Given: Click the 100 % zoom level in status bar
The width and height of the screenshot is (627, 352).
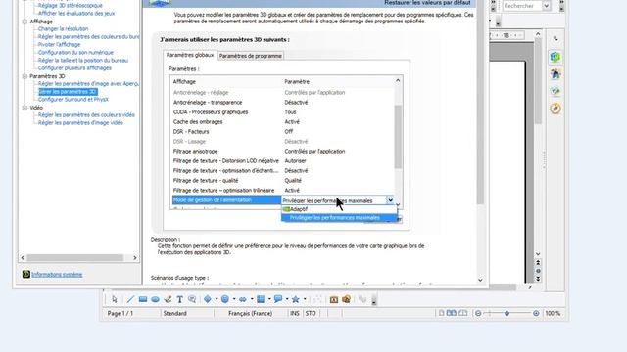Looking at the screenshot, I should pyautogui.click(x=553, y=313).
